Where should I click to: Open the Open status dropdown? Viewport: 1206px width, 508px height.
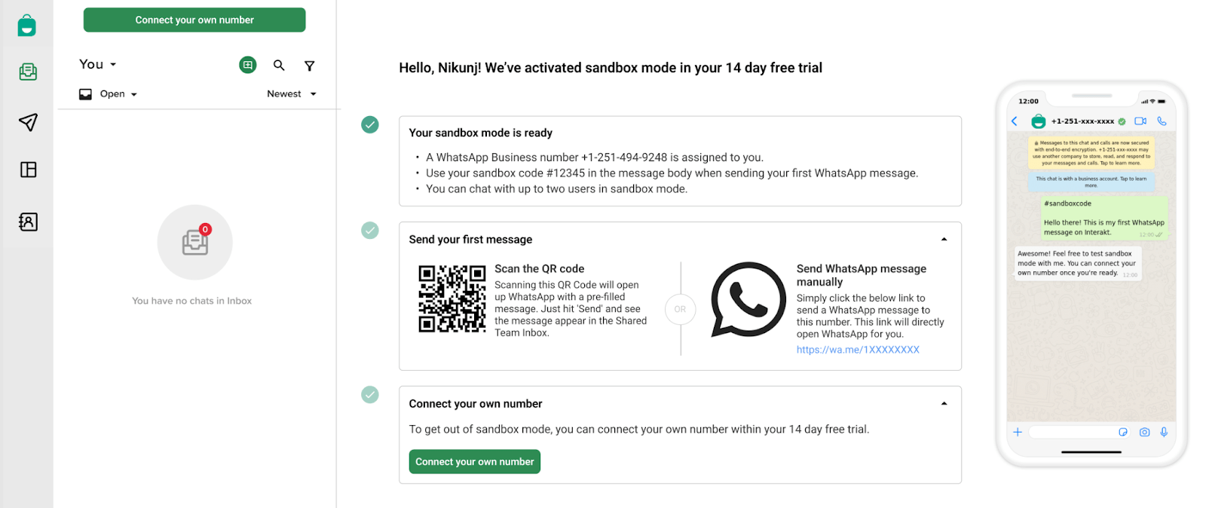click(x=109, y=94)
